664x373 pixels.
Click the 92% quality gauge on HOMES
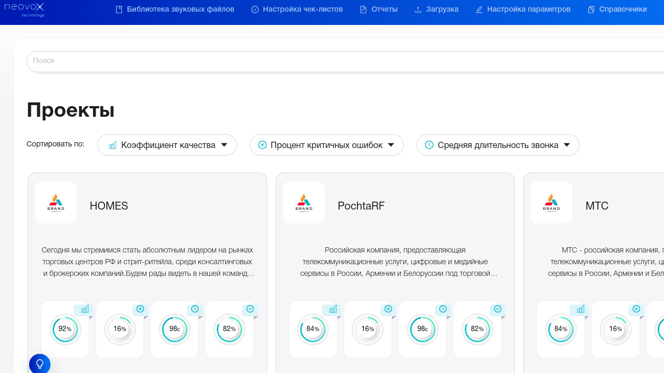65,329
